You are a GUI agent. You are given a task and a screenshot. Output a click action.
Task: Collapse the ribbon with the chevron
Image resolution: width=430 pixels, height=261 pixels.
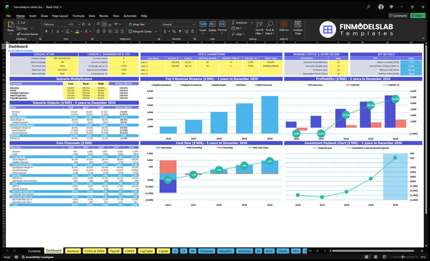click(423, 38)
